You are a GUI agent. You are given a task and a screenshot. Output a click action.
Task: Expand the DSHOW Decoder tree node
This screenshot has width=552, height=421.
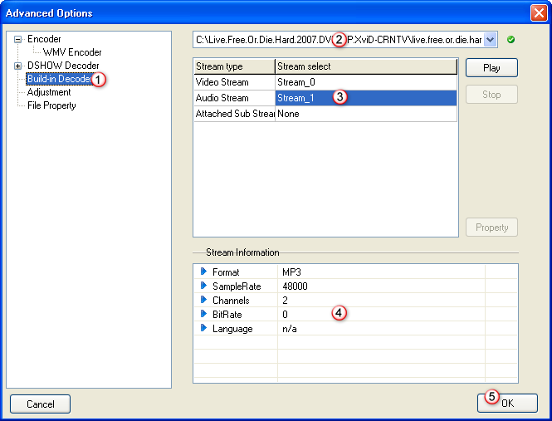(x=18, y=66)
